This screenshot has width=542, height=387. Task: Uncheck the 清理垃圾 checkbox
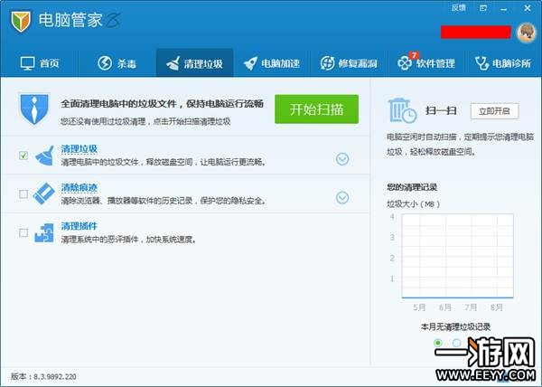[23, 156]
